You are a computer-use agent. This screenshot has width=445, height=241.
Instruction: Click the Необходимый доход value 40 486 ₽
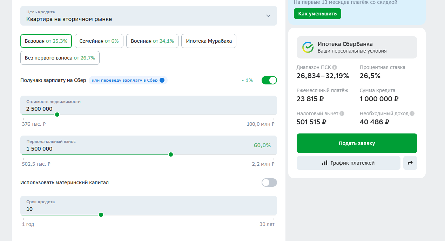click(x=375, y=122)
